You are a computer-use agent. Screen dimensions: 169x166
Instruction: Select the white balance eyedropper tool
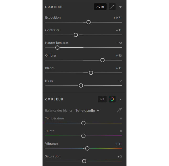coord(119,110)
